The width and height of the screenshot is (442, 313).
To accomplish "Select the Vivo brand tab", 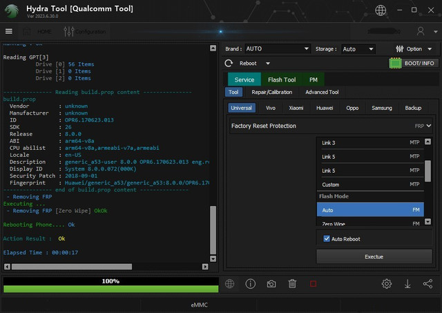I will pyautogui.click(x=271, y=108).
